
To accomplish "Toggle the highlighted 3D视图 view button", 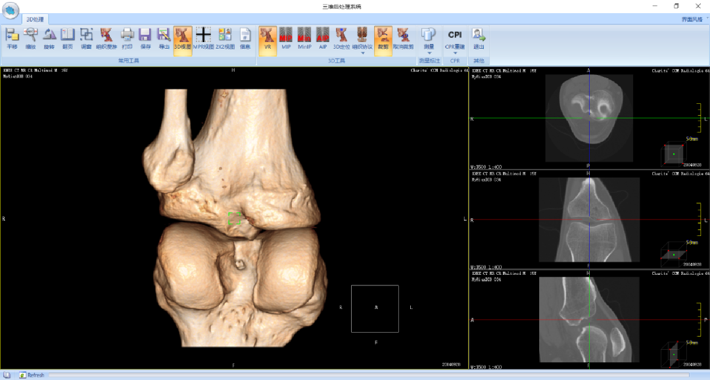I will [183, 41].
